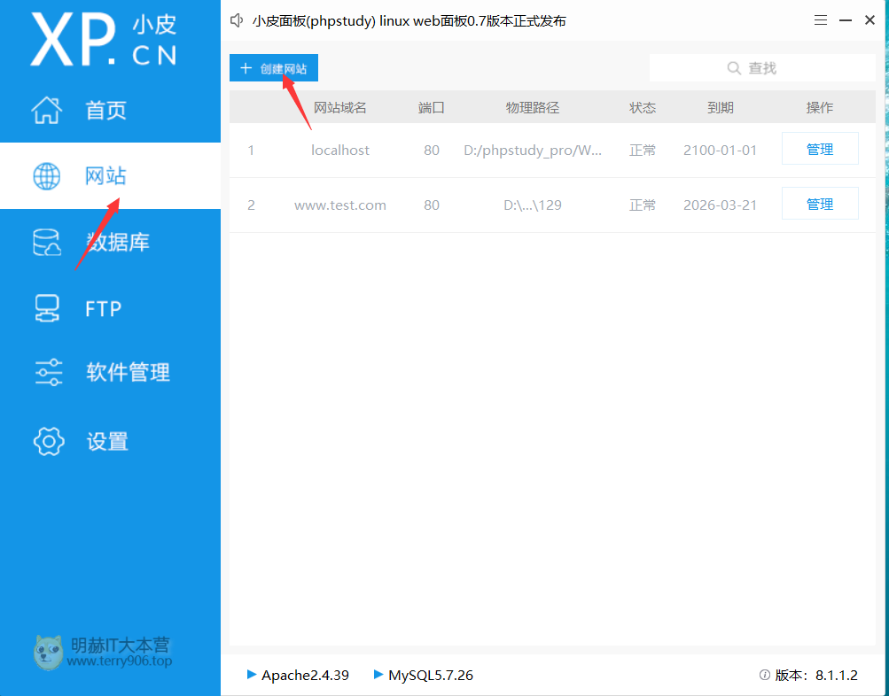The height and width of the screenshot is (696, 889).
Task: Open the 首页 home icon in sidebar
Action: [46, 110]
